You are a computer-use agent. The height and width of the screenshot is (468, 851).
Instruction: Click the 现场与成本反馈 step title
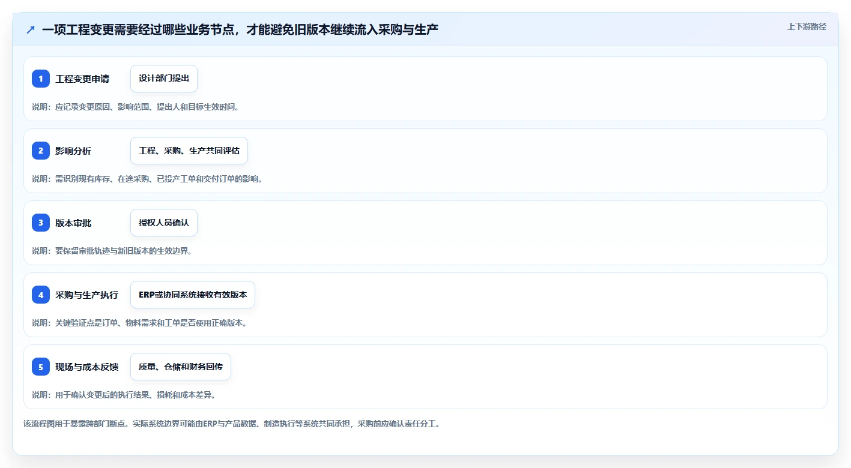(x=87, y=367)
